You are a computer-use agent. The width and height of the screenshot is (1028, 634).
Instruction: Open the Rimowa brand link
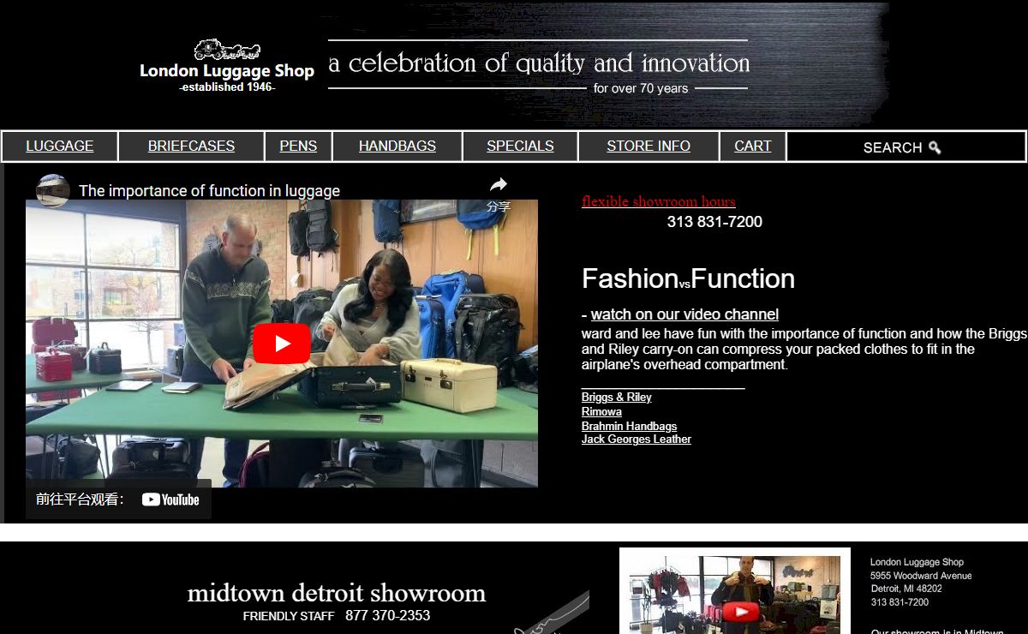coord(601,412)
